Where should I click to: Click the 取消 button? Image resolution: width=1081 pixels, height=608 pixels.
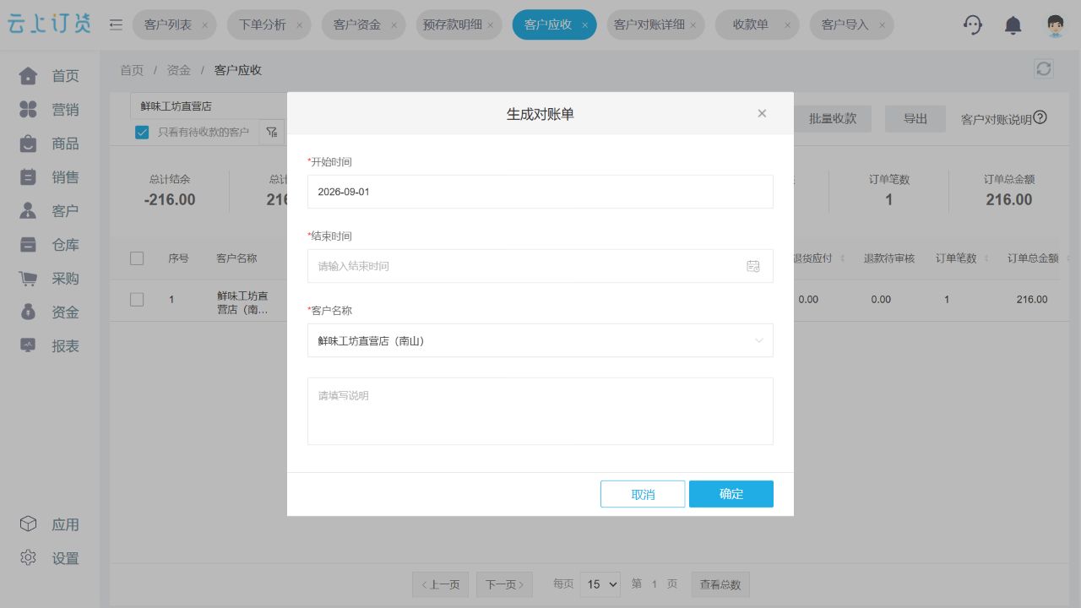click(643, 494)
